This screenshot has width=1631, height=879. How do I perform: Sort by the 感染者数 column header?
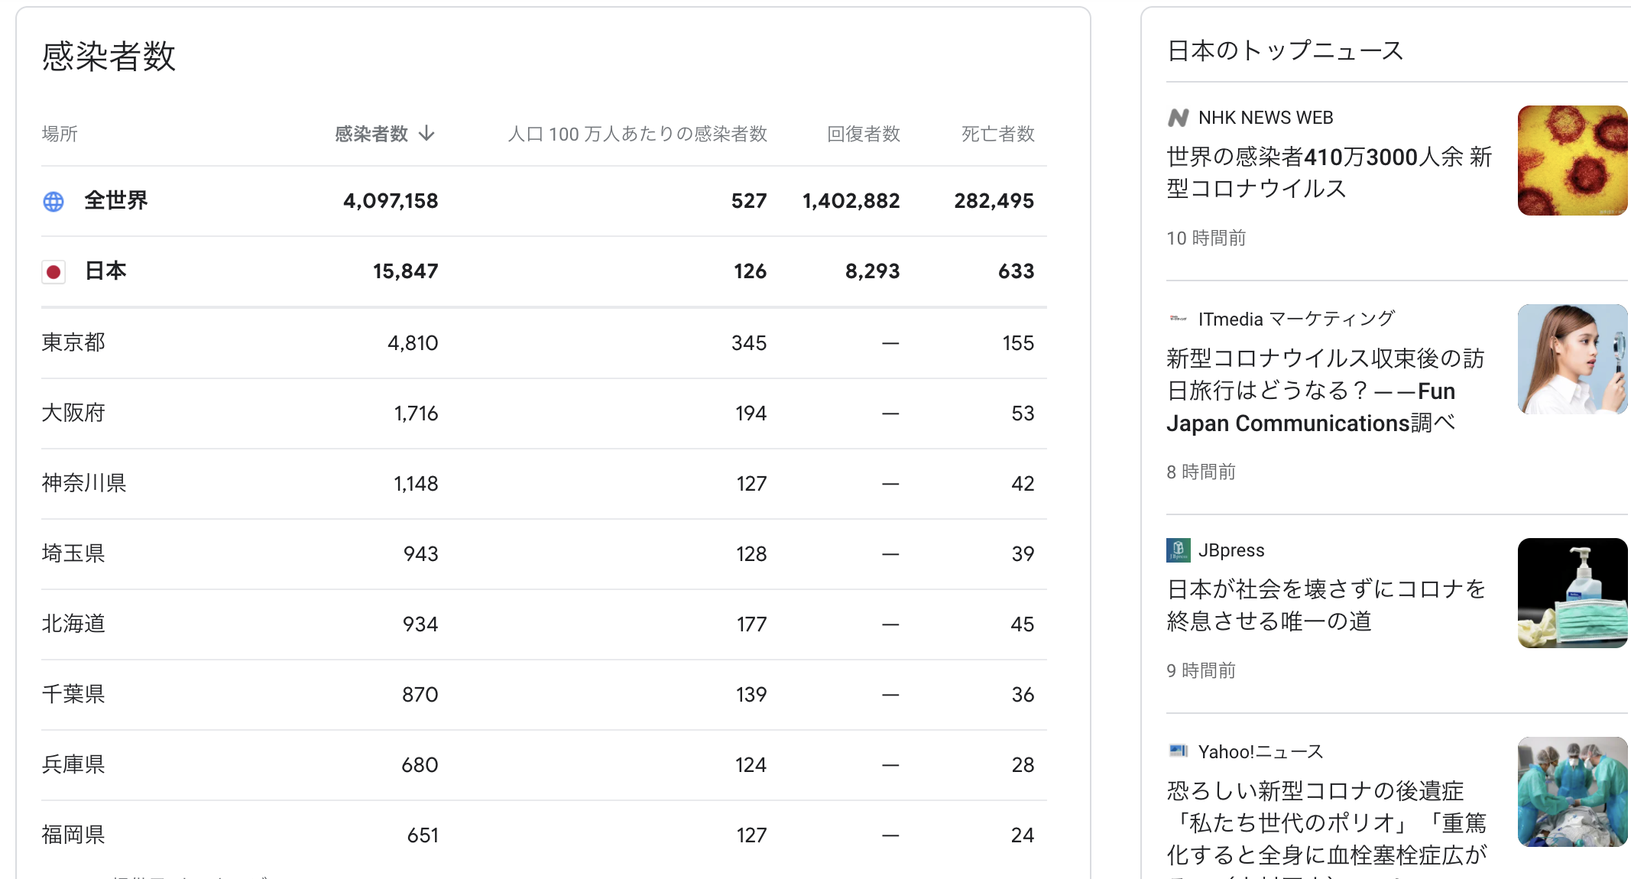[371, 134]
